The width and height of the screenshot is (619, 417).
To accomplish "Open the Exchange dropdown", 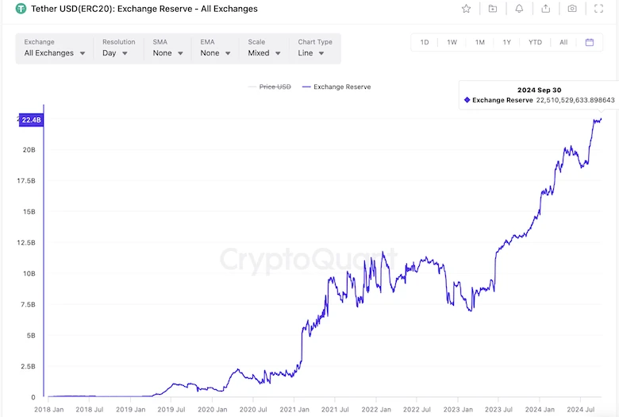I will [x=55, y=53].
